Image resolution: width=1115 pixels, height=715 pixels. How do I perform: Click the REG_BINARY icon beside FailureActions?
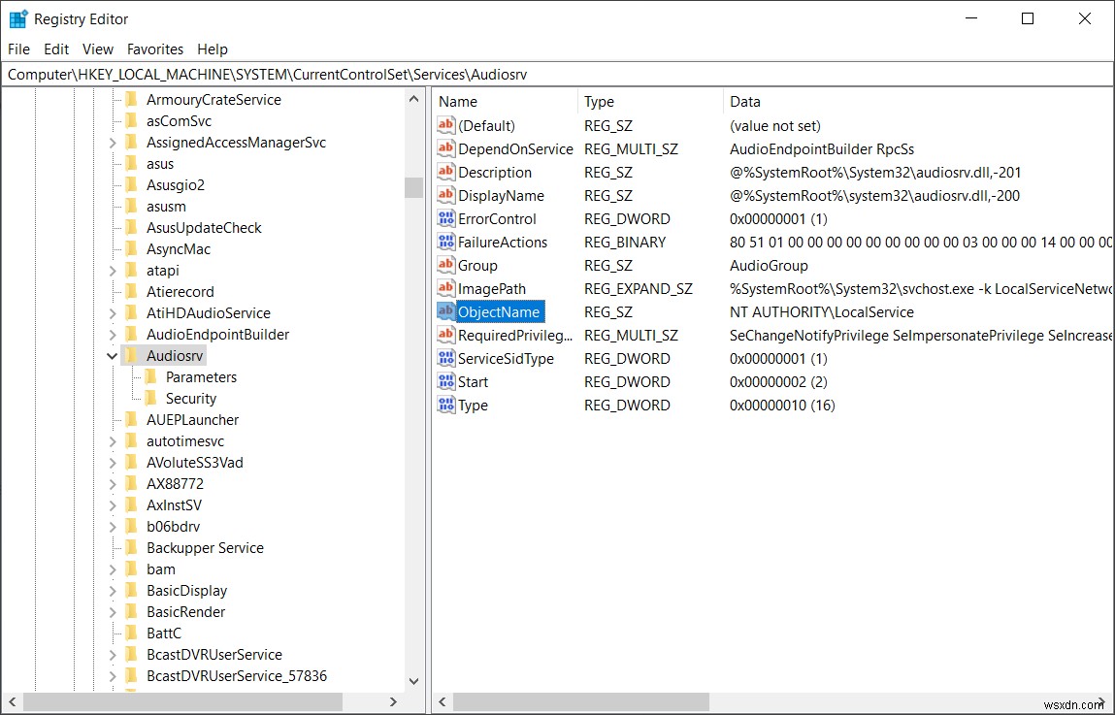pos(444,242)
